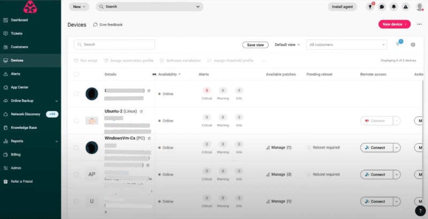The image size is (428, 219).
Task: Star the Ubuntu-2 device
Action: pos(141,112)
